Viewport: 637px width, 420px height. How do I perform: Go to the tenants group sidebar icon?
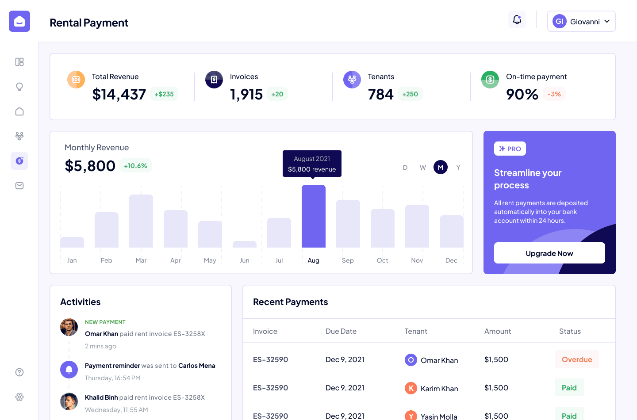(19, 136)
